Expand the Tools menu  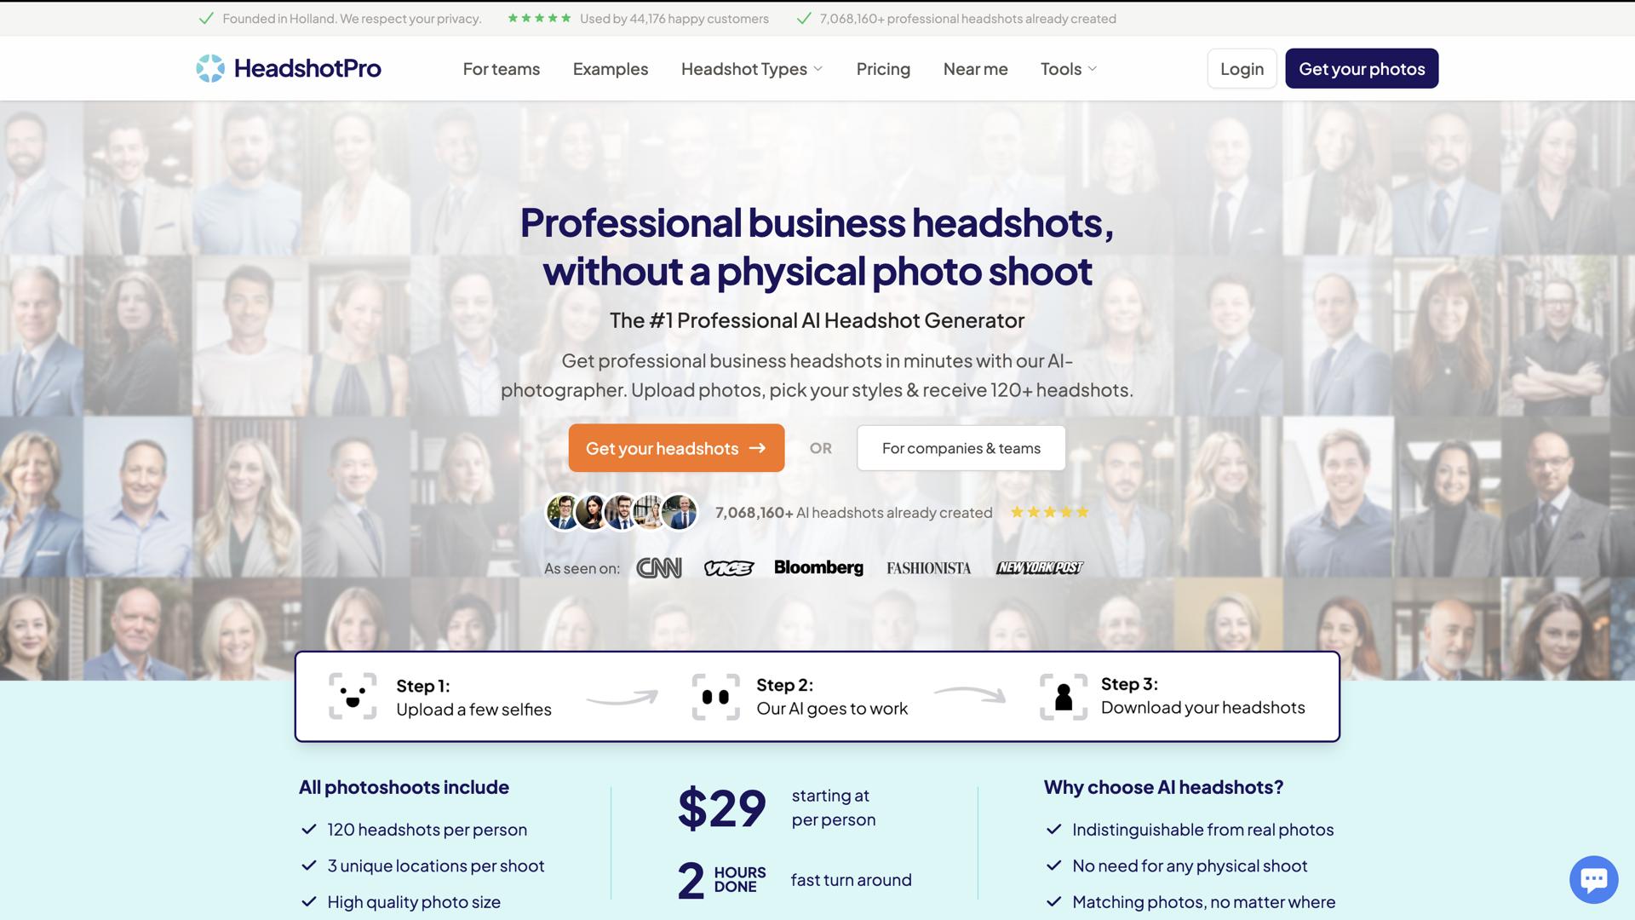pos(1067,68)
